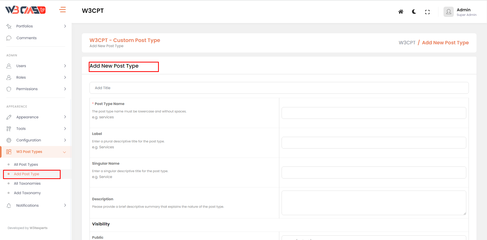Click the W3CMS logo
The image size is (487, 240).
point(25,10)
